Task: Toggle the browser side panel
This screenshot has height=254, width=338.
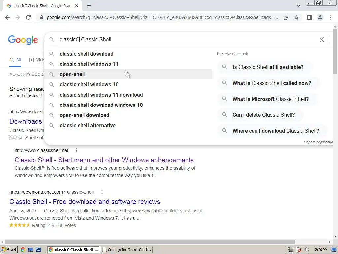Action: (x=310, y=17)
